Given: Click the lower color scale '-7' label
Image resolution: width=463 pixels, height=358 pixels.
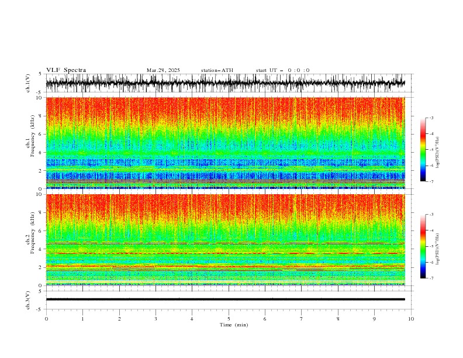Looking at the screenshot, I should [431, 278].
